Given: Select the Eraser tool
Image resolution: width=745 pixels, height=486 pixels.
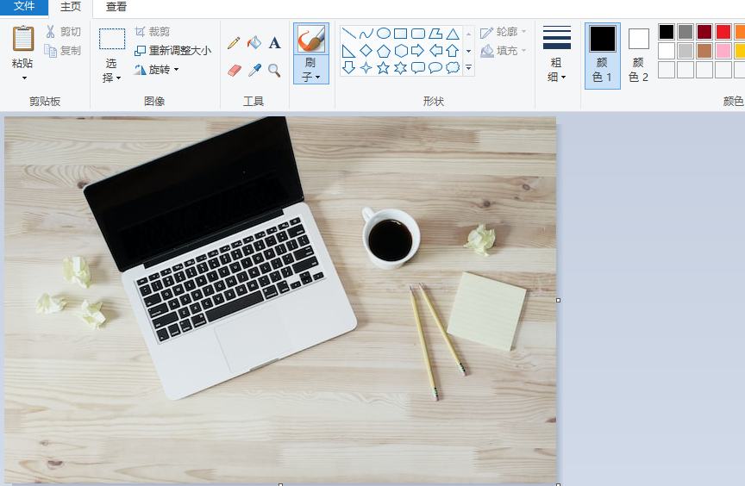Looking at the screenshot, I should [234, 71].
